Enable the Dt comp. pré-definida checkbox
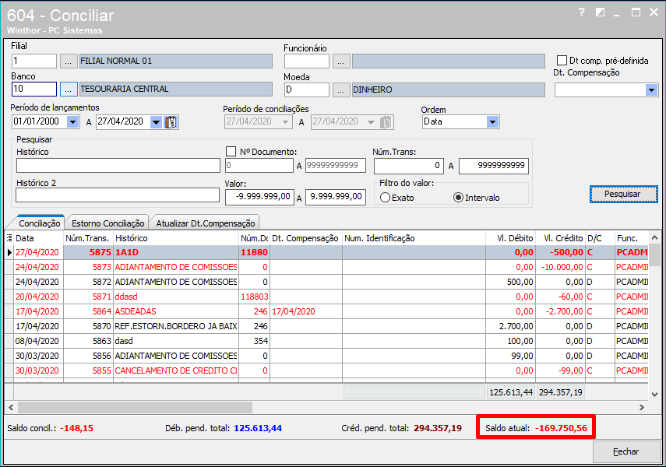 pos(562,60)
